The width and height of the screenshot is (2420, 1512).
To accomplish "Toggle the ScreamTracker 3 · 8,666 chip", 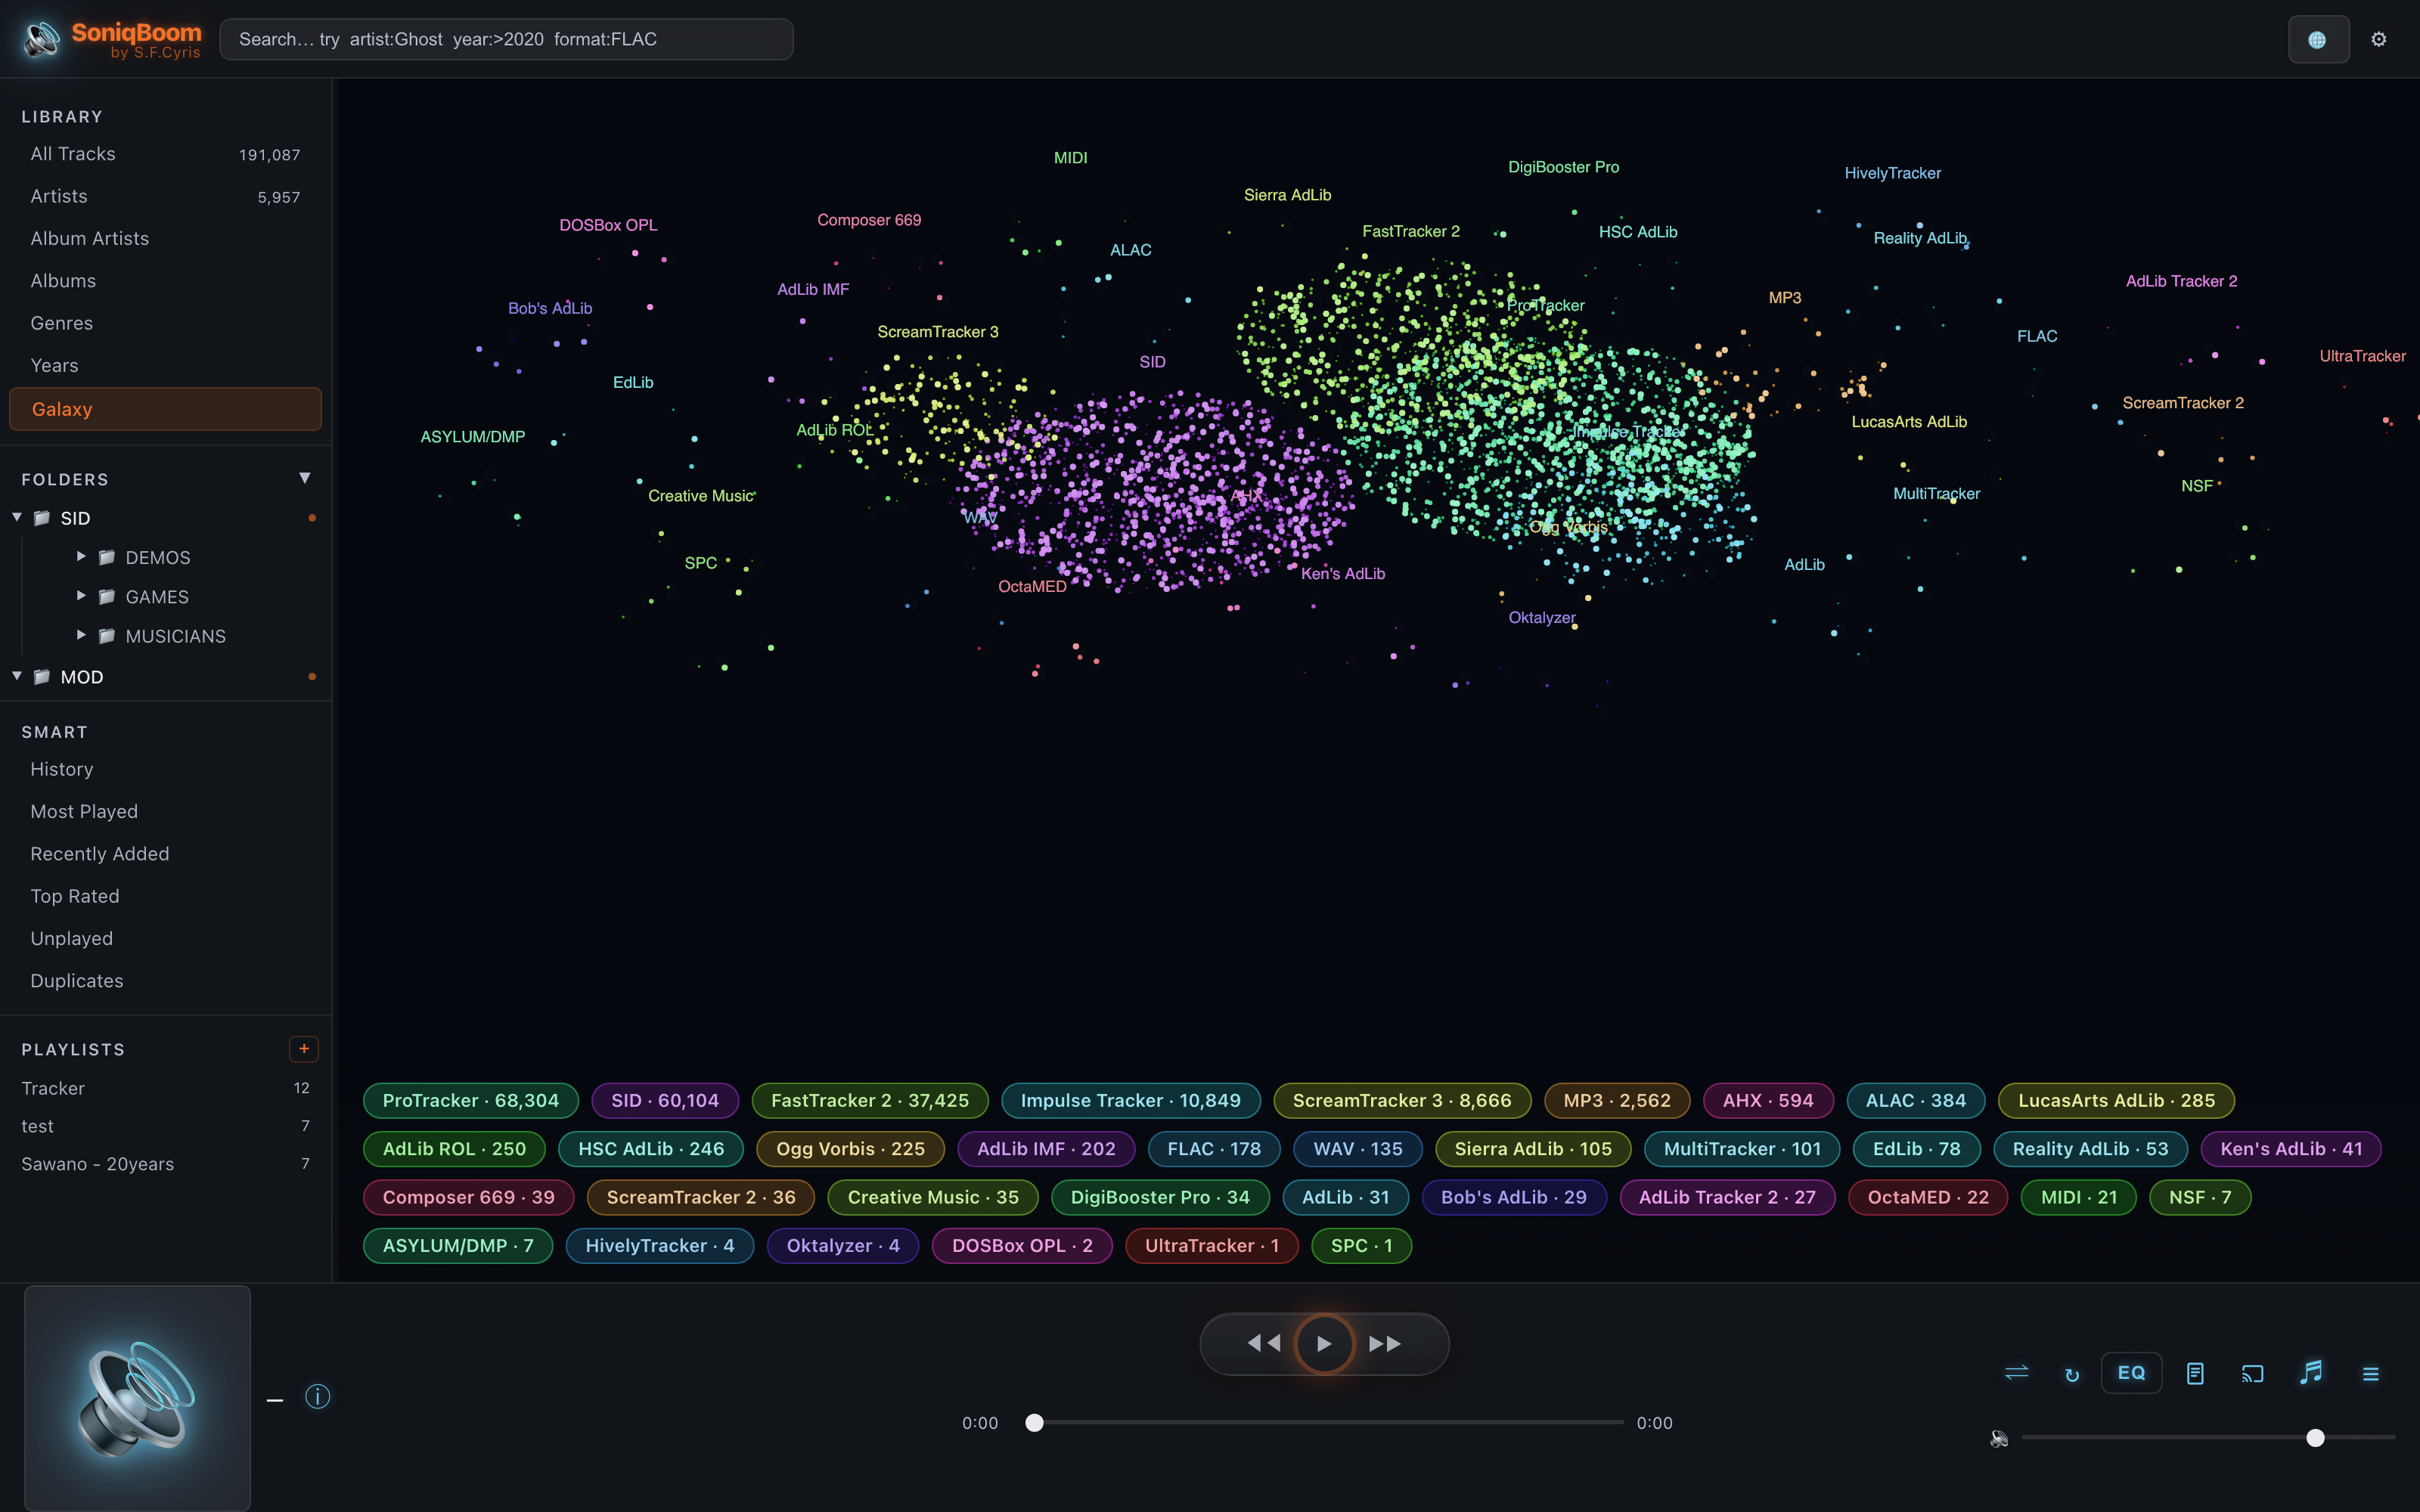I will coord(1402,1100).
